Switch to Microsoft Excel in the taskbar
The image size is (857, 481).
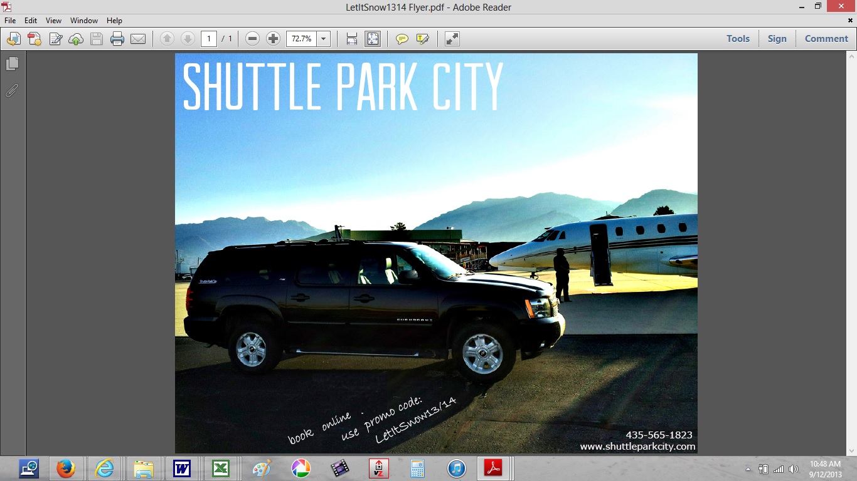pyautogui.click(x=221, y=468)
